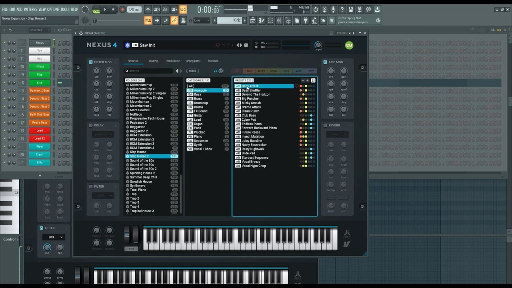512x288 pixels.
Task: Click the RESET filter button
Action: click(x=192, y=71)
